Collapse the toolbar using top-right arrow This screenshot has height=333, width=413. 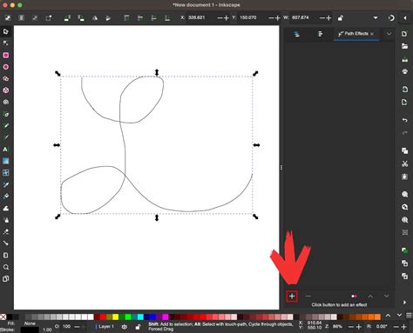pos(405,18)
